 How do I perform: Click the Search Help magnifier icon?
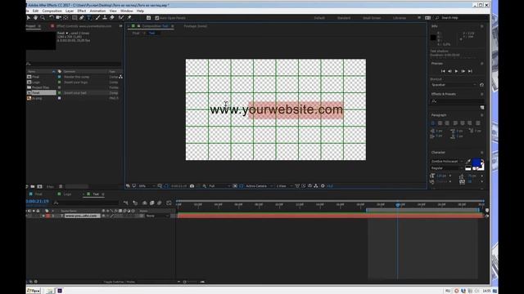437,18
